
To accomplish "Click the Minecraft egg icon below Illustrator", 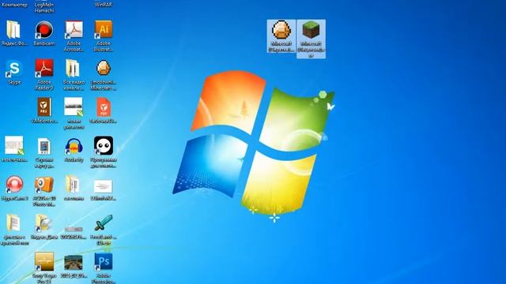I will point(104,69).
